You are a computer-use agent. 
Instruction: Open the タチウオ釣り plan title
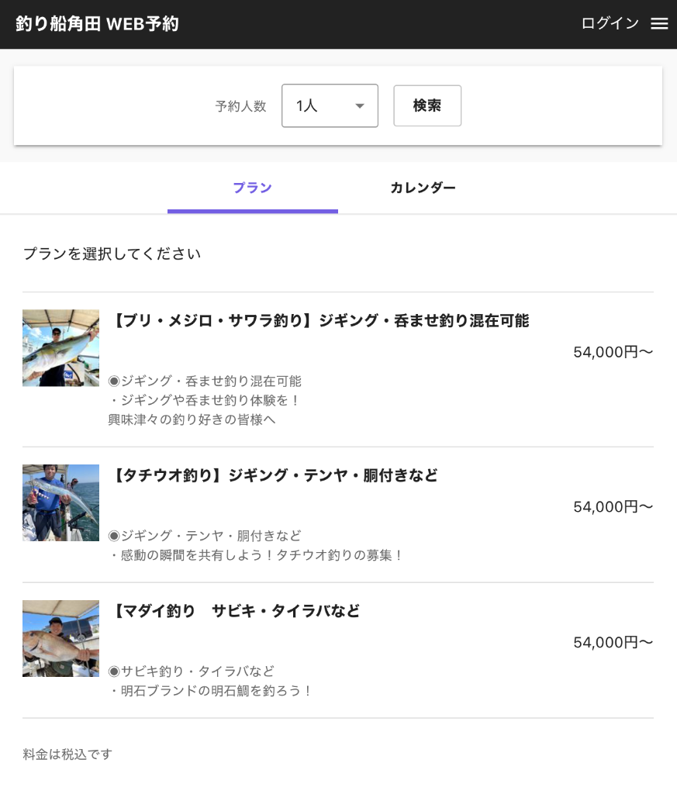click(x=275, y=475)
